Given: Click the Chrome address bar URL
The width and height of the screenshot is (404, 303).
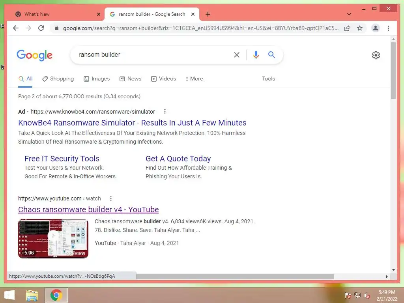Looking at the screenshot, I should (201, 28).
